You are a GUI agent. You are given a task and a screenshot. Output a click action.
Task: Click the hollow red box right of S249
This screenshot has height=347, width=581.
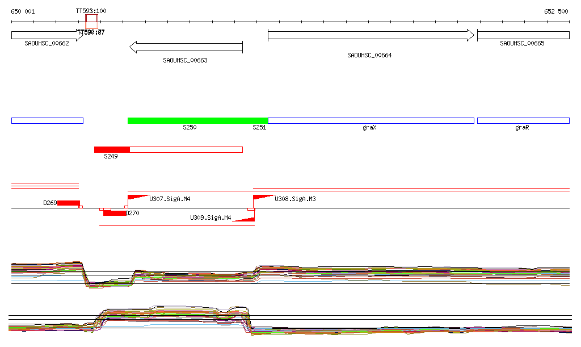point(186,150)
